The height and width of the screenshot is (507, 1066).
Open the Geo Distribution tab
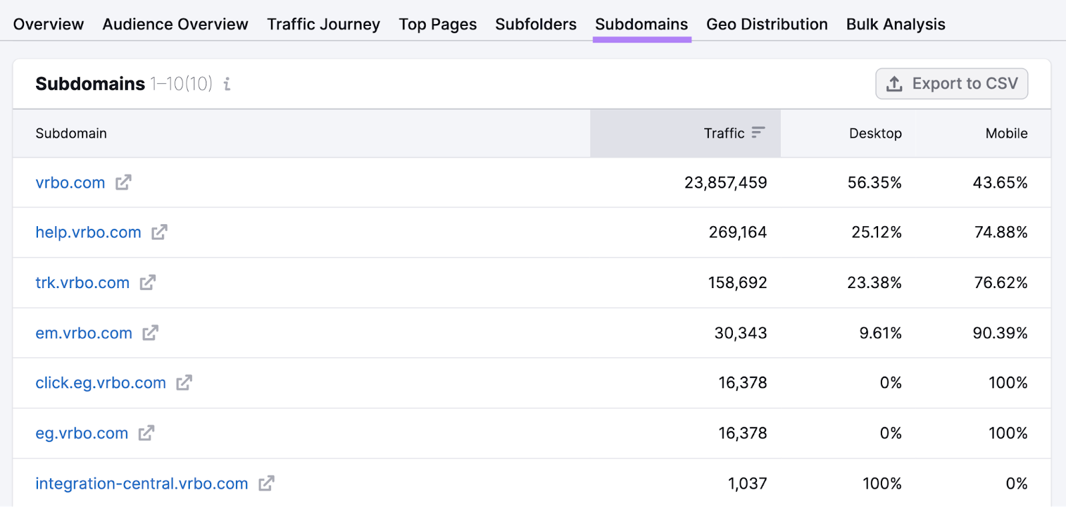coord(767,25)
